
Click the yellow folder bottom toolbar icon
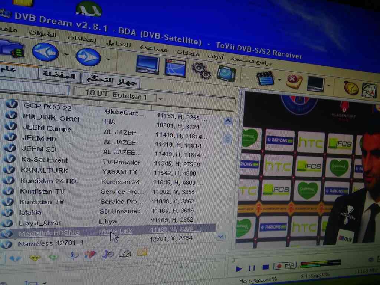[142, 252]
